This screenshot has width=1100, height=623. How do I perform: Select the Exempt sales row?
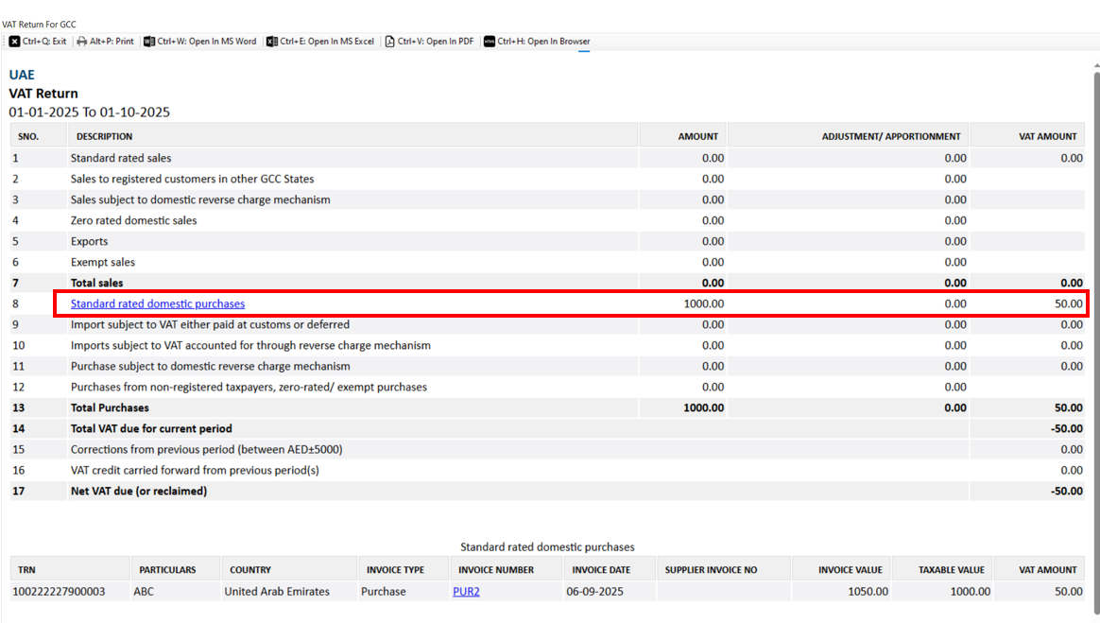tap(548, 263)
